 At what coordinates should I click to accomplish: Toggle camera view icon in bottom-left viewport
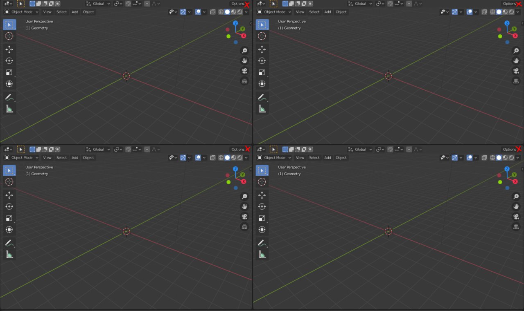[244, 217]
